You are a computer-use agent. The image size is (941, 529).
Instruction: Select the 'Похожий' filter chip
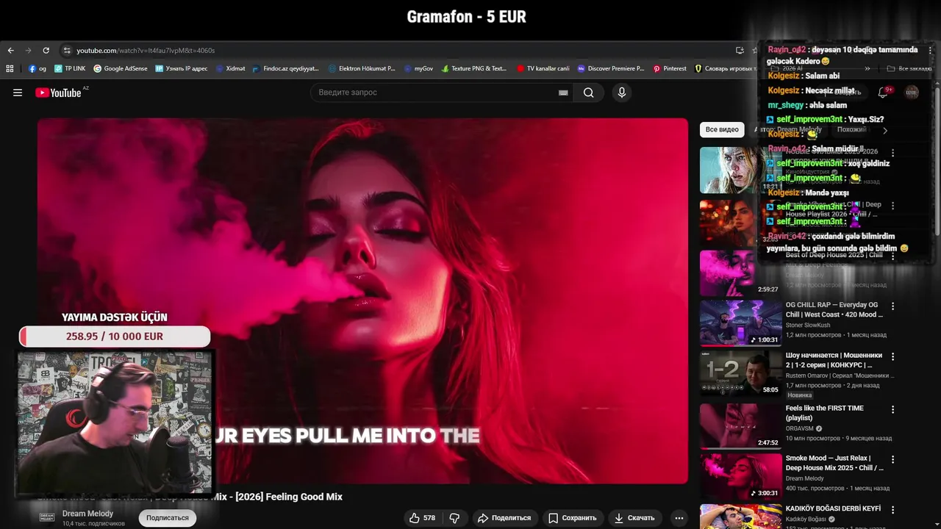[x=851, y=129]
